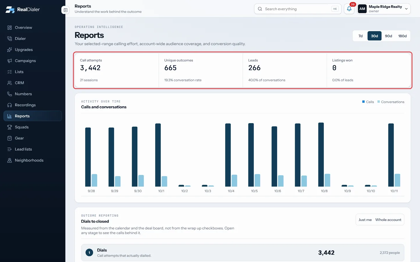Click the Gear bag icon
This screenshot has width=420, height=262.
(10, 138)
